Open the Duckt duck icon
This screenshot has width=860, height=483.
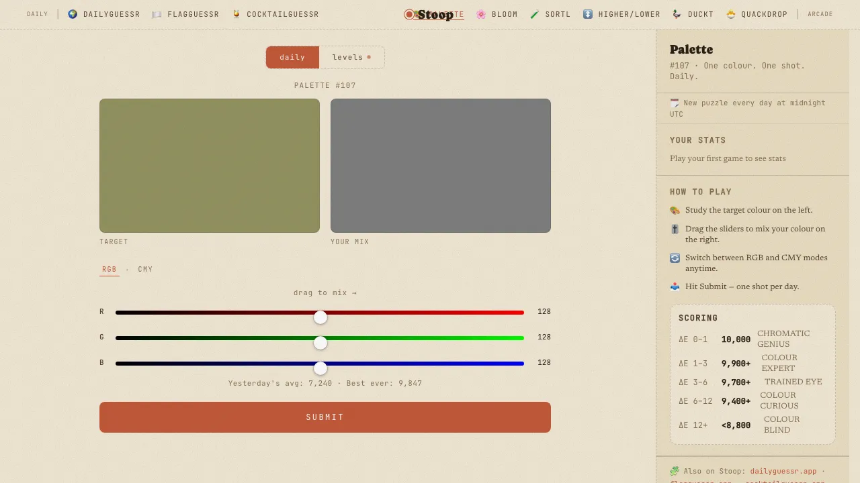[677, 14]
